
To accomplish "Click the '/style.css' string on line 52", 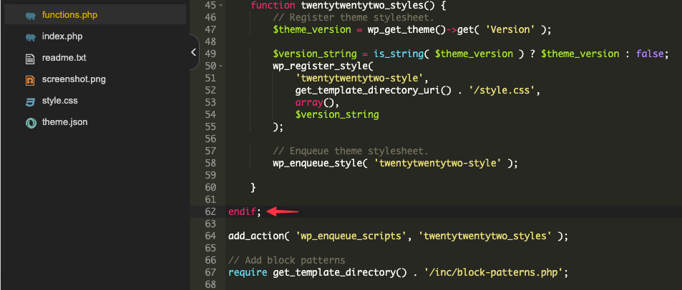I will [x=503, y=91].
